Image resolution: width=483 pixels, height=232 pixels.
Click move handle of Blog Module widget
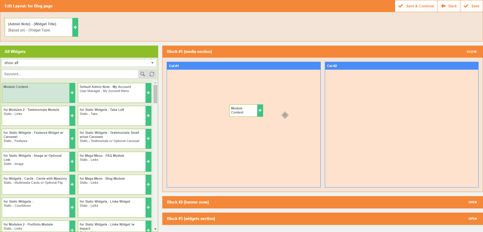(148, 185)
